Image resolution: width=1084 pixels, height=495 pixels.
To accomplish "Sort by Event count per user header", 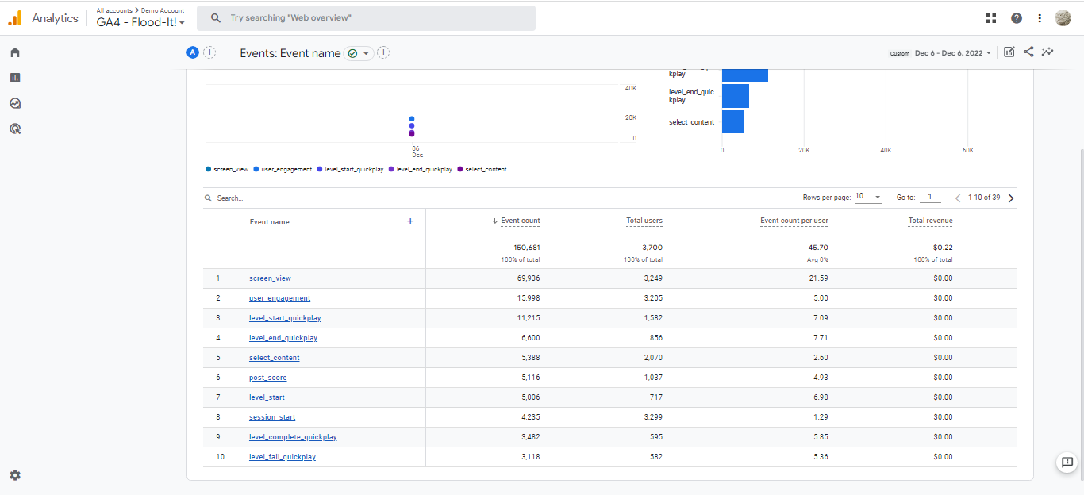I will [x=794, y=221].
